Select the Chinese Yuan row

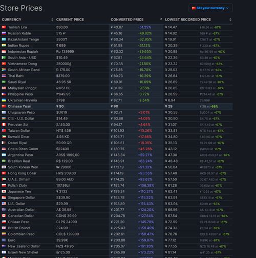[116, 106]
